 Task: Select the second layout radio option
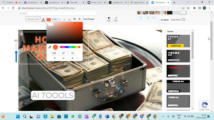(x=148, y=18)
